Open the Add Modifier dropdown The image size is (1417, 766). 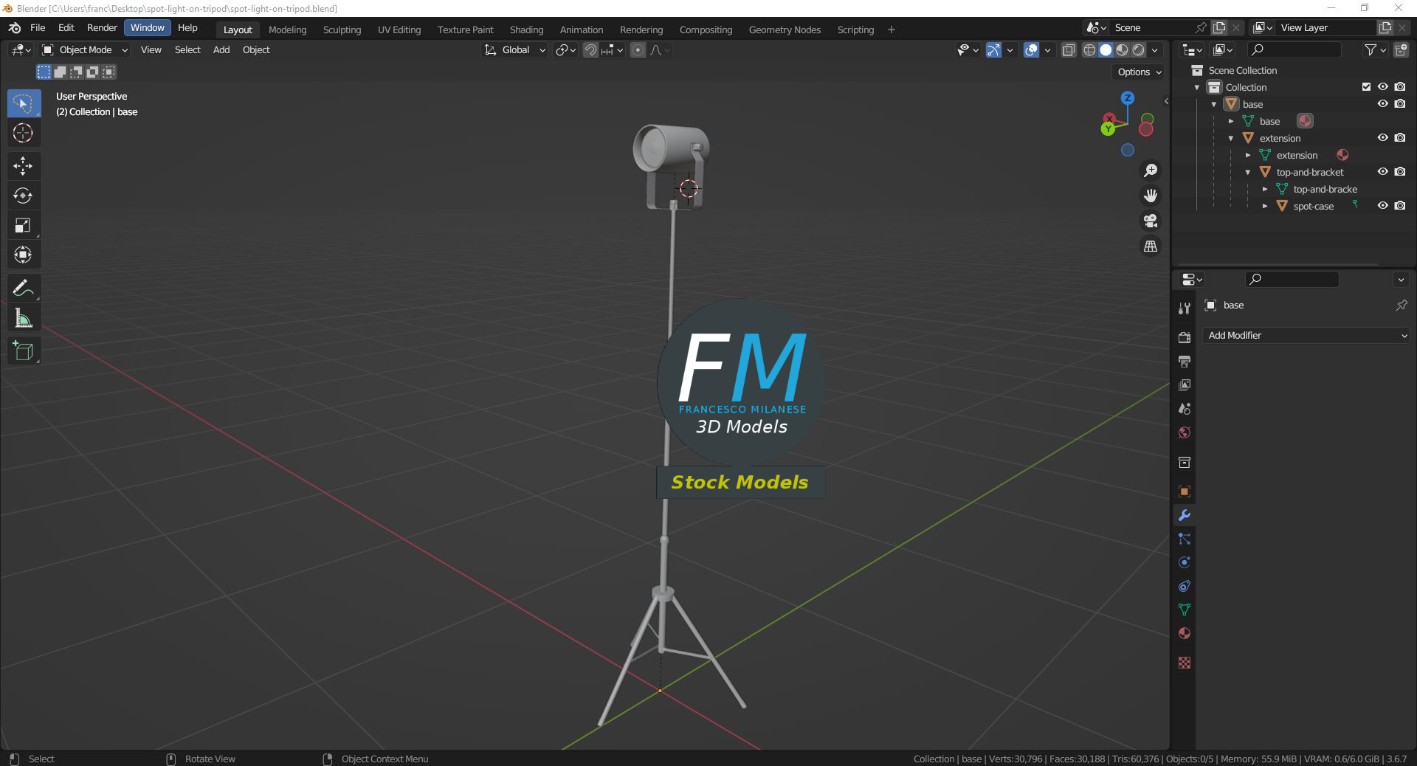(1306, 336)
